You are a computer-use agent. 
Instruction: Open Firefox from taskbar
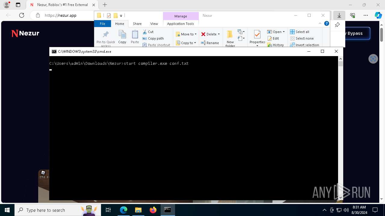153,210
